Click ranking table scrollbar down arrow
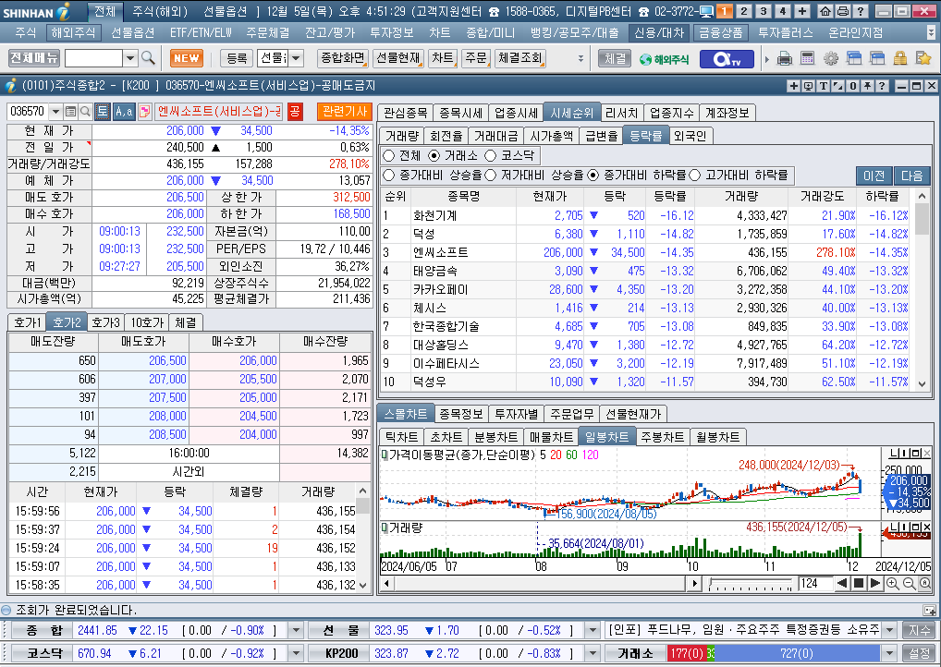This screenshot has width=941, height=667. (923, 384)
